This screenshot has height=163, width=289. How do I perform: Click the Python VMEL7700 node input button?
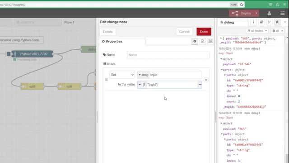pyautogui.click(x=9, y=54)
